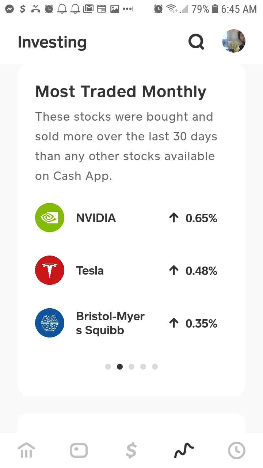Open the NVIDIA stock name
The width and height of the screenshot is (263, 468).
click(96, 218)
